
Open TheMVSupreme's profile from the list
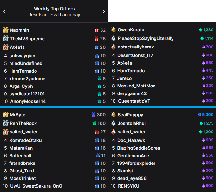27,39
